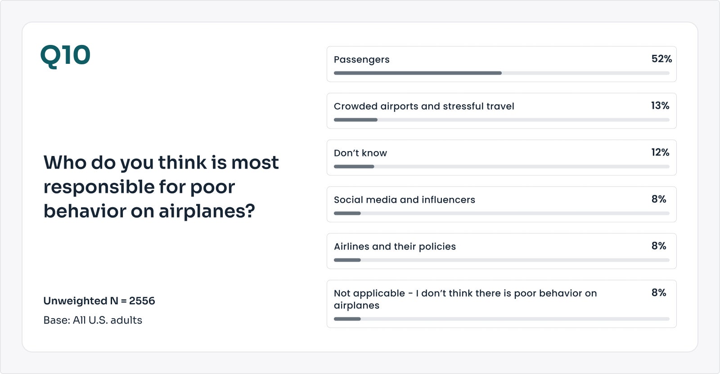Click the Passengers progress bar
This screenshot has height=374, width=720.
click(501, 73)
